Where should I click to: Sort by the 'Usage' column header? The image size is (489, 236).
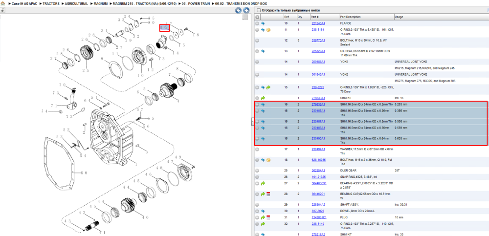(399, 17)
